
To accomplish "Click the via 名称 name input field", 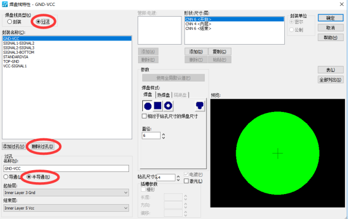I will click(66, 168).
